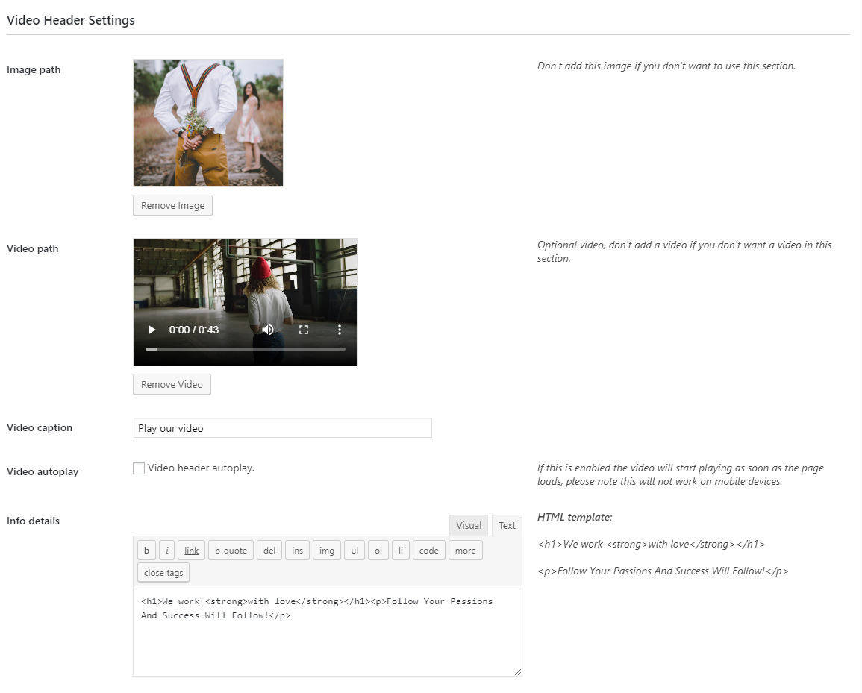Click the autoplay mobile devices help text
Image resolution: width=862 pixels, height=693 pixels.
point(680,475)
